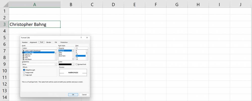Click the Font list scrollbar
The width and height of the screenshot is (252, 101).
(x=56, y=55)
